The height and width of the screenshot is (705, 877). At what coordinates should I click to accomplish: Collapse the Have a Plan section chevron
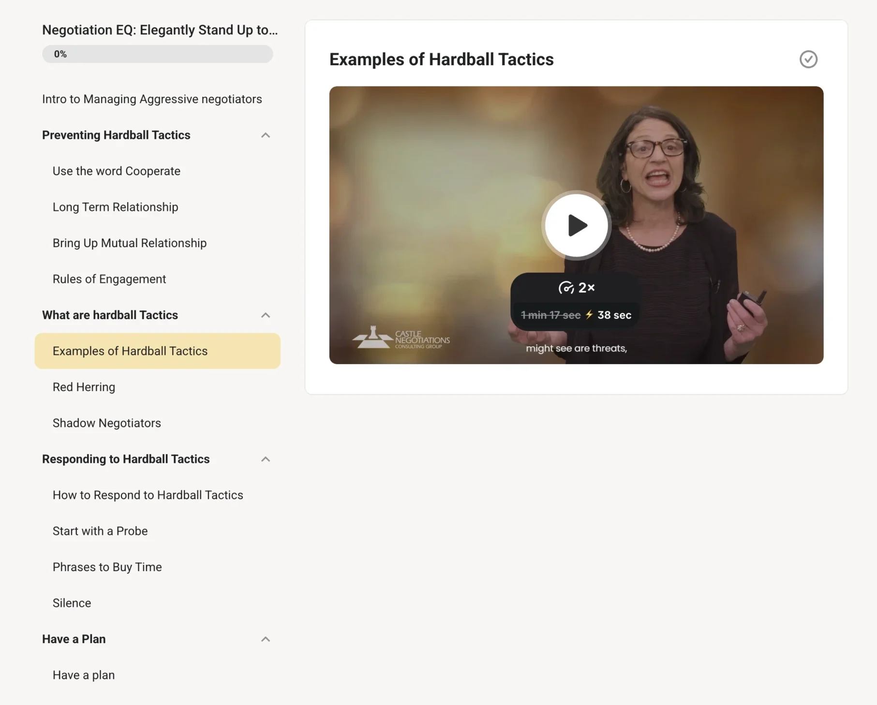tap(266, 639)
